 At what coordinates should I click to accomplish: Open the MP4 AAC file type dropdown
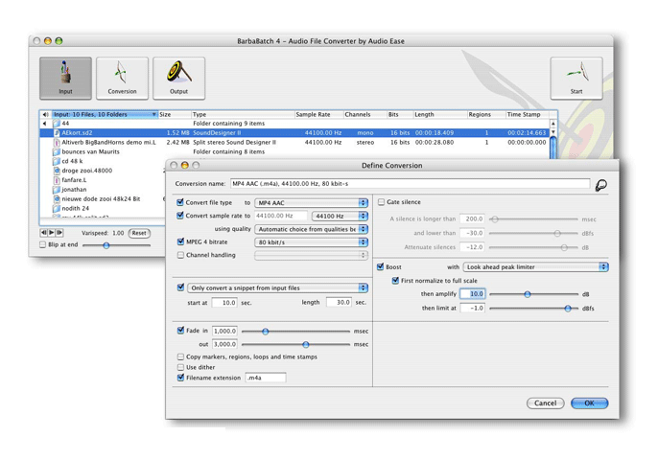[x=311, y=203]
